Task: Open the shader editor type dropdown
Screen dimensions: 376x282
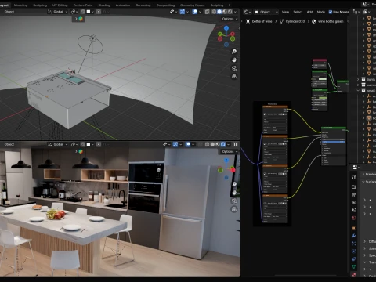Action: 247,12
